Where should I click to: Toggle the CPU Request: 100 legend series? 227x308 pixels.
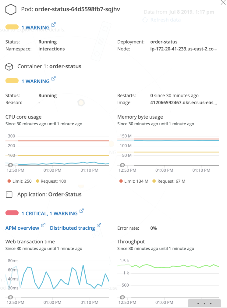point(51,181)
